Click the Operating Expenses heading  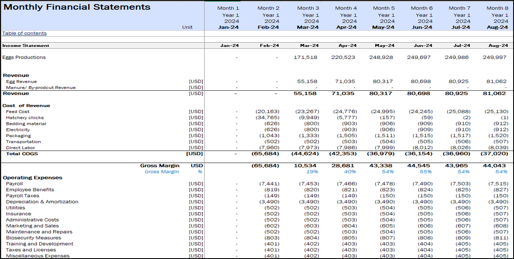(32, 178)
